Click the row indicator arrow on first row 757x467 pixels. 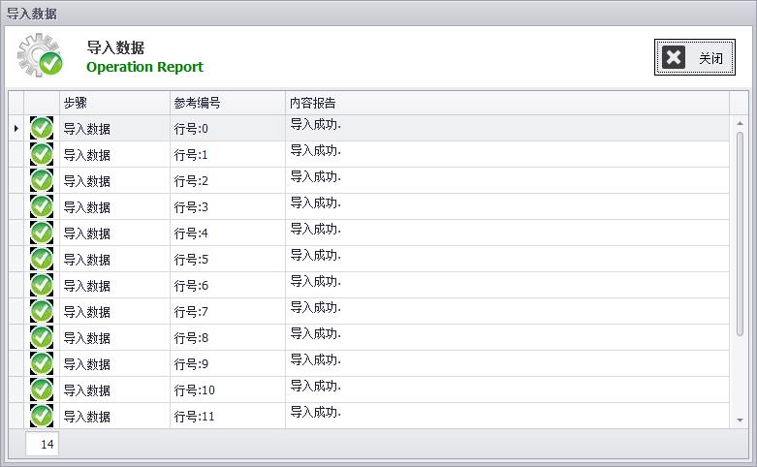click(x=16, y=128)
